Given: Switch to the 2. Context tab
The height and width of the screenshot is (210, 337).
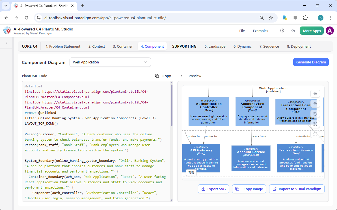Looking at the screenshot, I should (97, 46).
